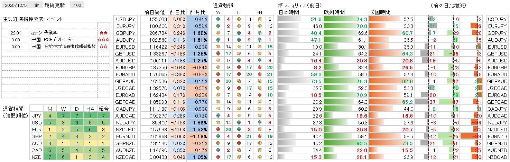This screenshot has height=162, width=510.
Task: Click USDJPY's 日本時間 volatility bar showing 51.6
Action: pos(300,19)
